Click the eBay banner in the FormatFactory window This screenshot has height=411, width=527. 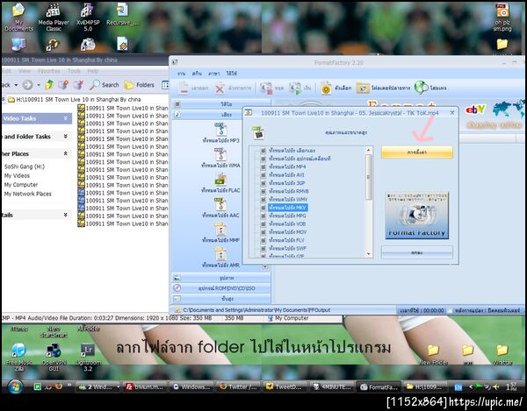point(475,110)
